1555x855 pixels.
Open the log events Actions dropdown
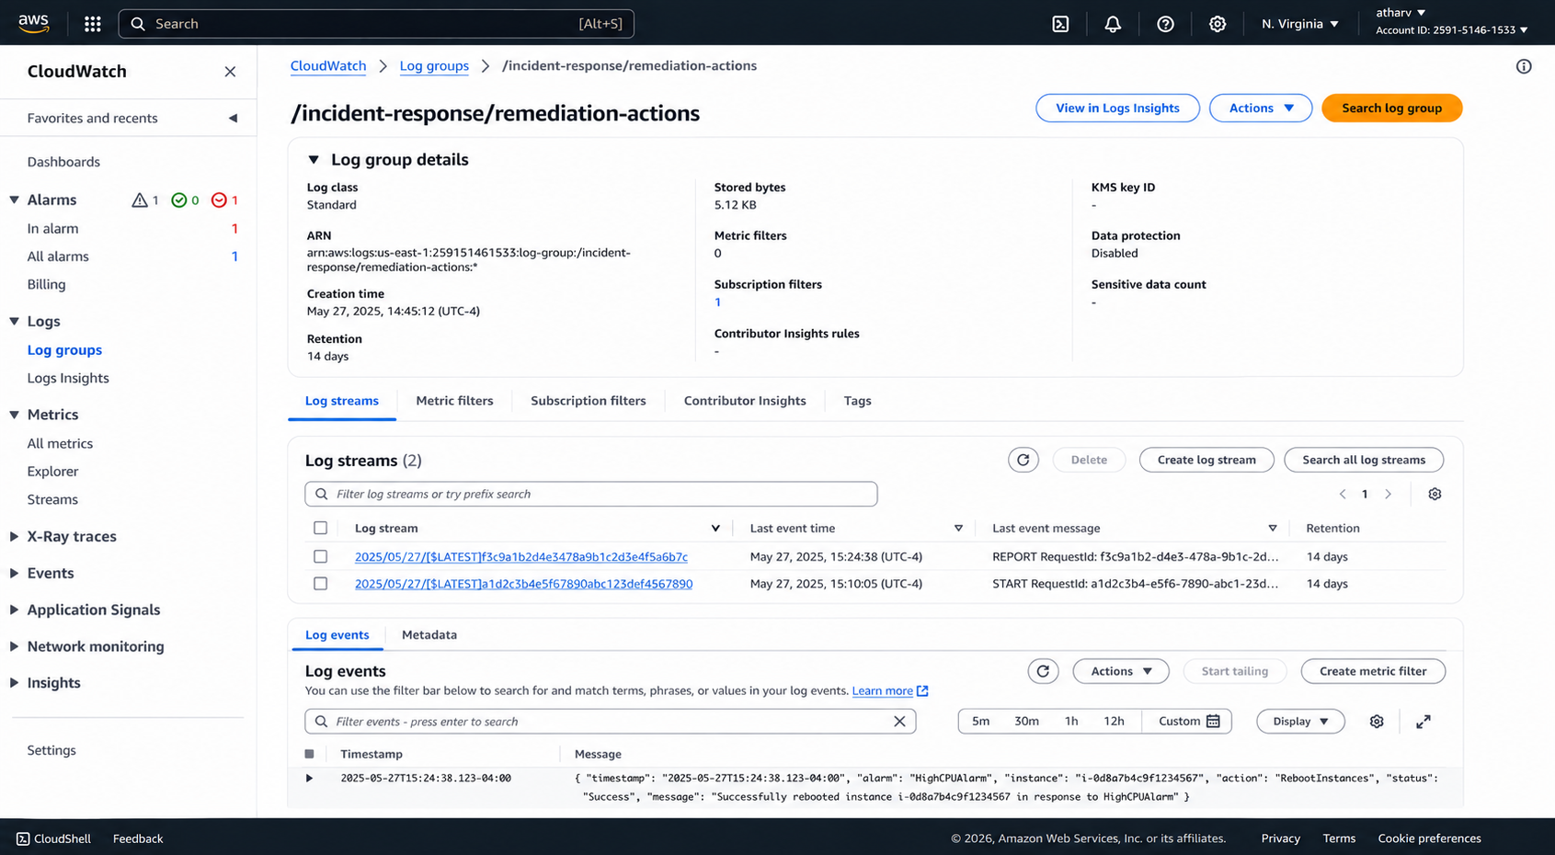(x=1121, y=671)
